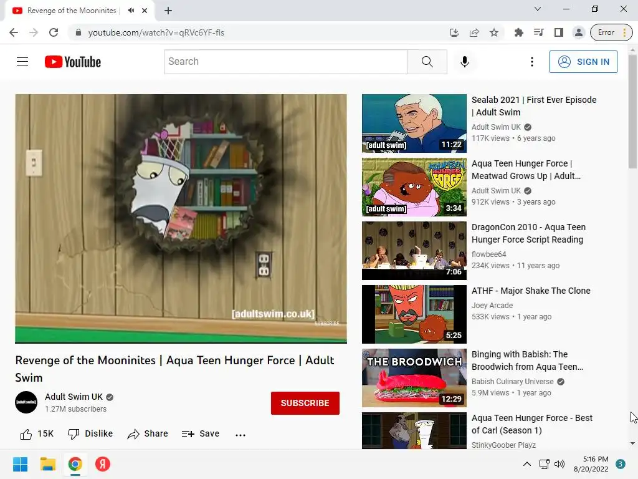
Task: Click the address bar URL
Action: pos(156,32)
